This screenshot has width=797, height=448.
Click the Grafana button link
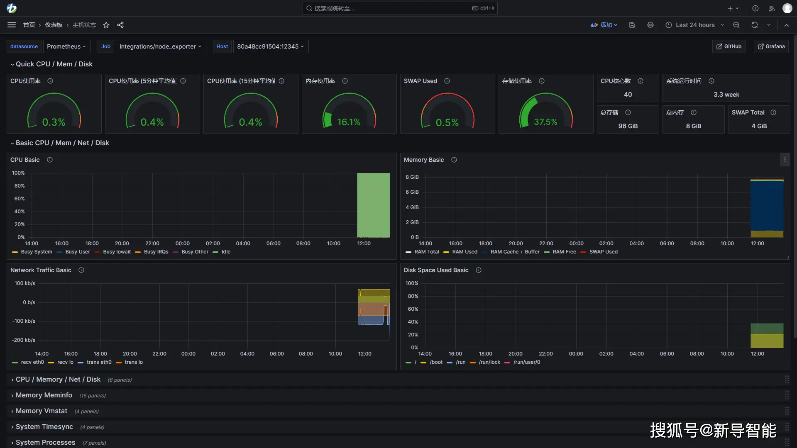(772, 46)
